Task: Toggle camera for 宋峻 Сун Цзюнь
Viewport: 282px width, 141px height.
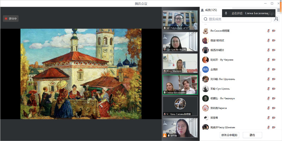Action: (274, 89)
